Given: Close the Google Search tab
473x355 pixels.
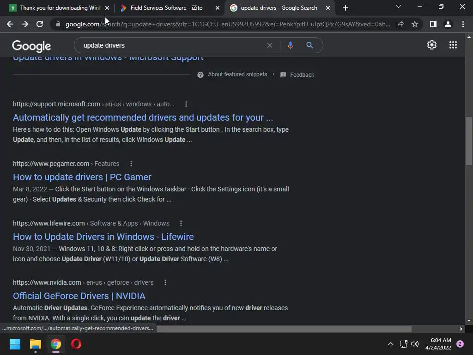Looking at the screenshot, I should click(328, 8).
